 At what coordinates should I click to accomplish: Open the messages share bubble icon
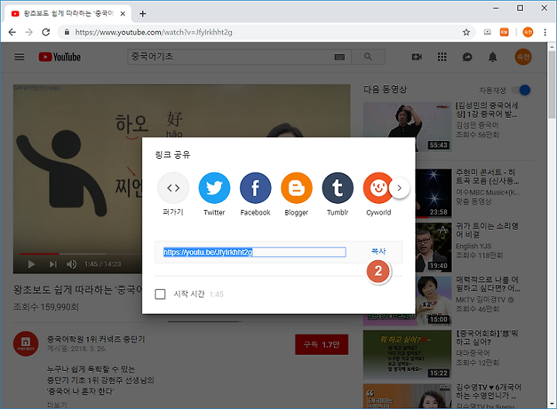pos(467,57)
